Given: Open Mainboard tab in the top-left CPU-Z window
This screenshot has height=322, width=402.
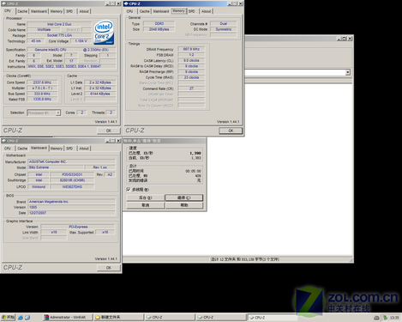Looking at the screenshot, I should pyautogui.click(x=39, y=11).
